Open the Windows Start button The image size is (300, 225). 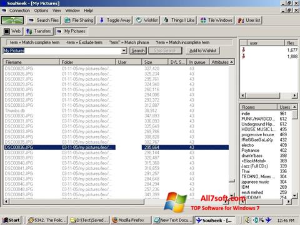tap(12, 220)
